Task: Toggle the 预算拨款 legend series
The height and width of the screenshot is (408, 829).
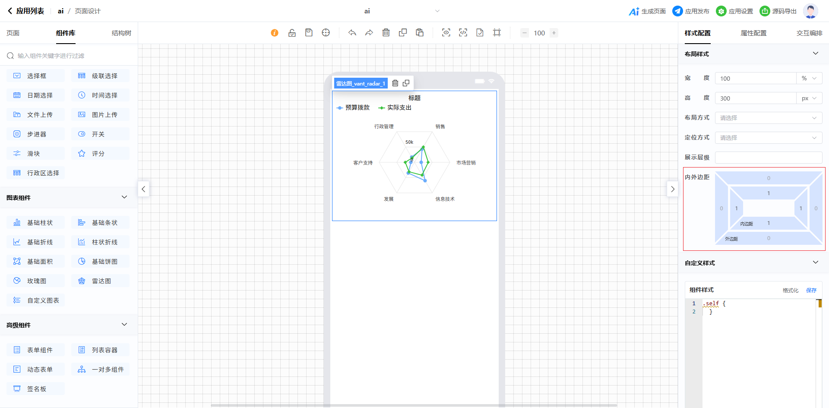Action: click(353, 108)
